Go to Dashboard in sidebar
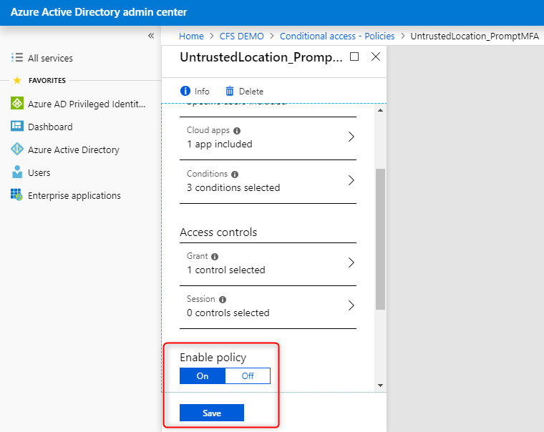544x432 pixels. tap(50, 127)
